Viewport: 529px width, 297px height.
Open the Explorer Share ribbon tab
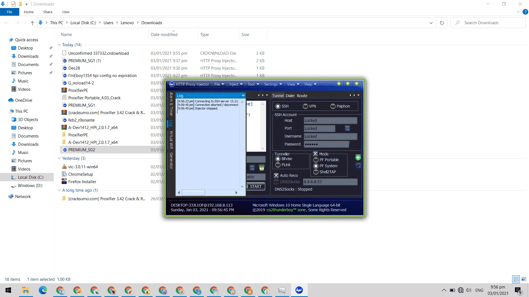(48, 12)
